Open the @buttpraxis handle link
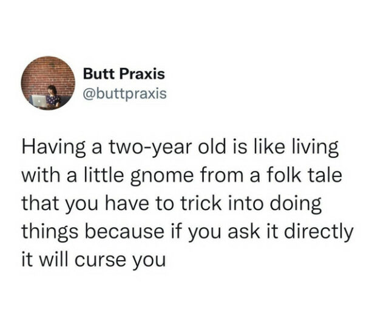Viewport: 375px width, 314px height. (x=124, y=93)
